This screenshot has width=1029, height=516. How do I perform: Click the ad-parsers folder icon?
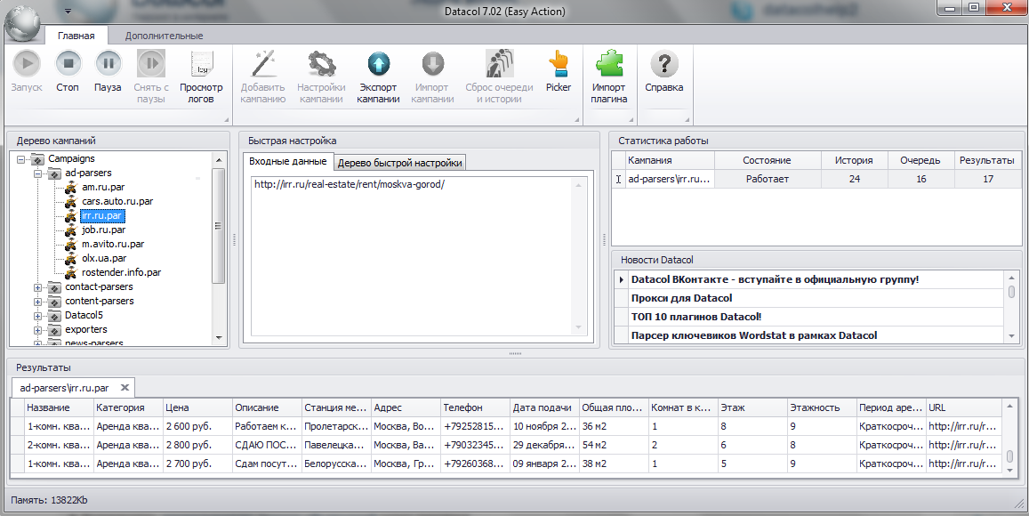pyautogui.click(x=54, y=173)
